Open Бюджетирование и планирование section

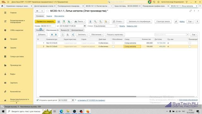[x=17, y=22]
